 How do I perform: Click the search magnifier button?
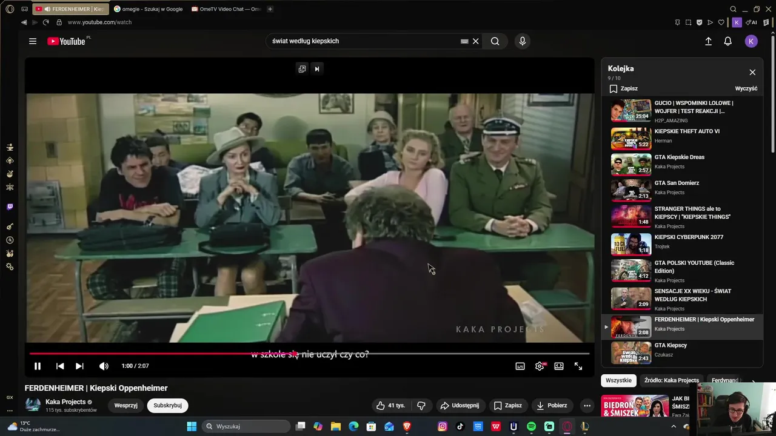pyautogui.click(x=495, y=41)
